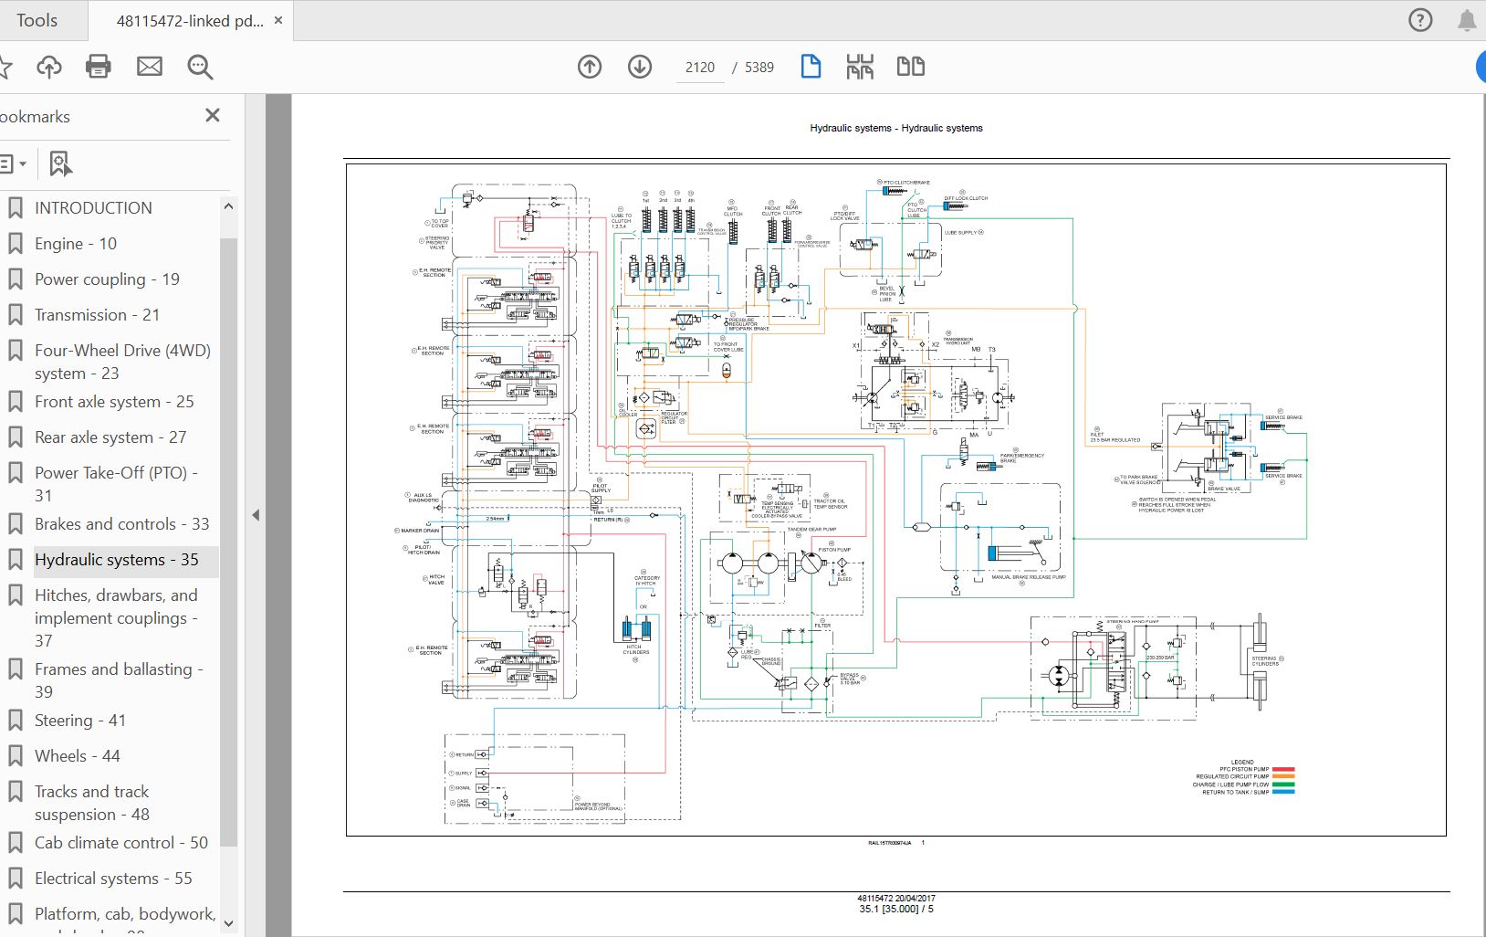Send file by email envelope icon
The image size is (1486, 937).
[150, 67]
